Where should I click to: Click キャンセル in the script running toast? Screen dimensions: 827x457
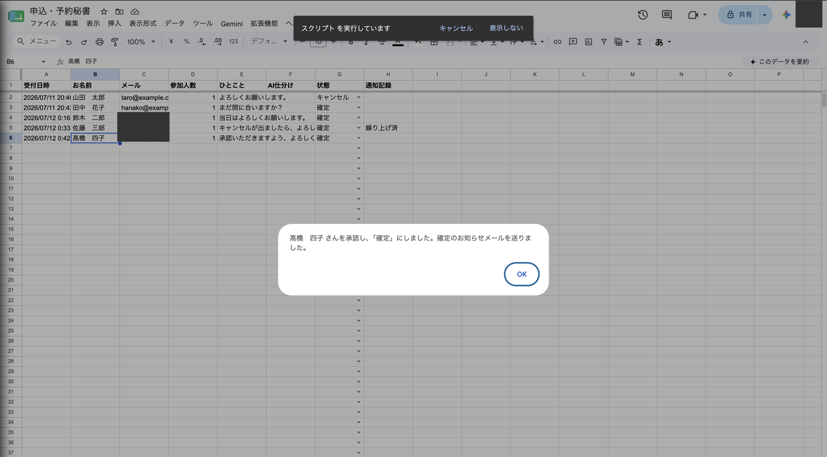(456, 28)
